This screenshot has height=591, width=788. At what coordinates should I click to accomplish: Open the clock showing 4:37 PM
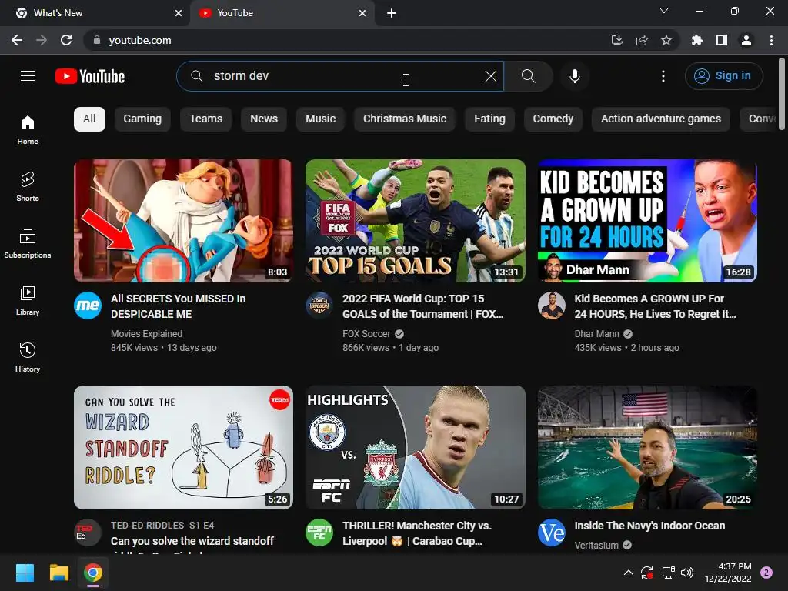click(x=728, y=573)
